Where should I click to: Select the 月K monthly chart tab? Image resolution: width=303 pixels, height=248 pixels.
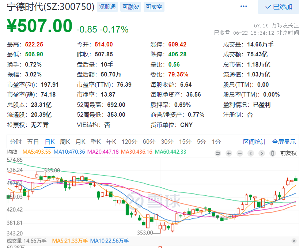(x=80, y=142)
